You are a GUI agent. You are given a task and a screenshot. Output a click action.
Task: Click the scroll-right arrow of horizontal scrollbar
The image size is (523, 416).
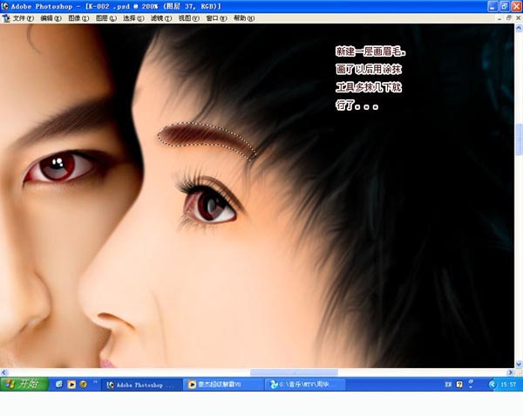click(x=510, y=372)
